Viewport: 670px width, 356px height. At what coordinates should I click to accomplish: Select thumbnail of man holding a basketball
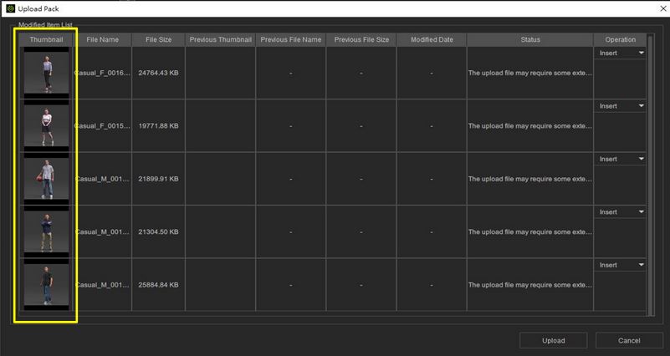click(x=47, y=179)
